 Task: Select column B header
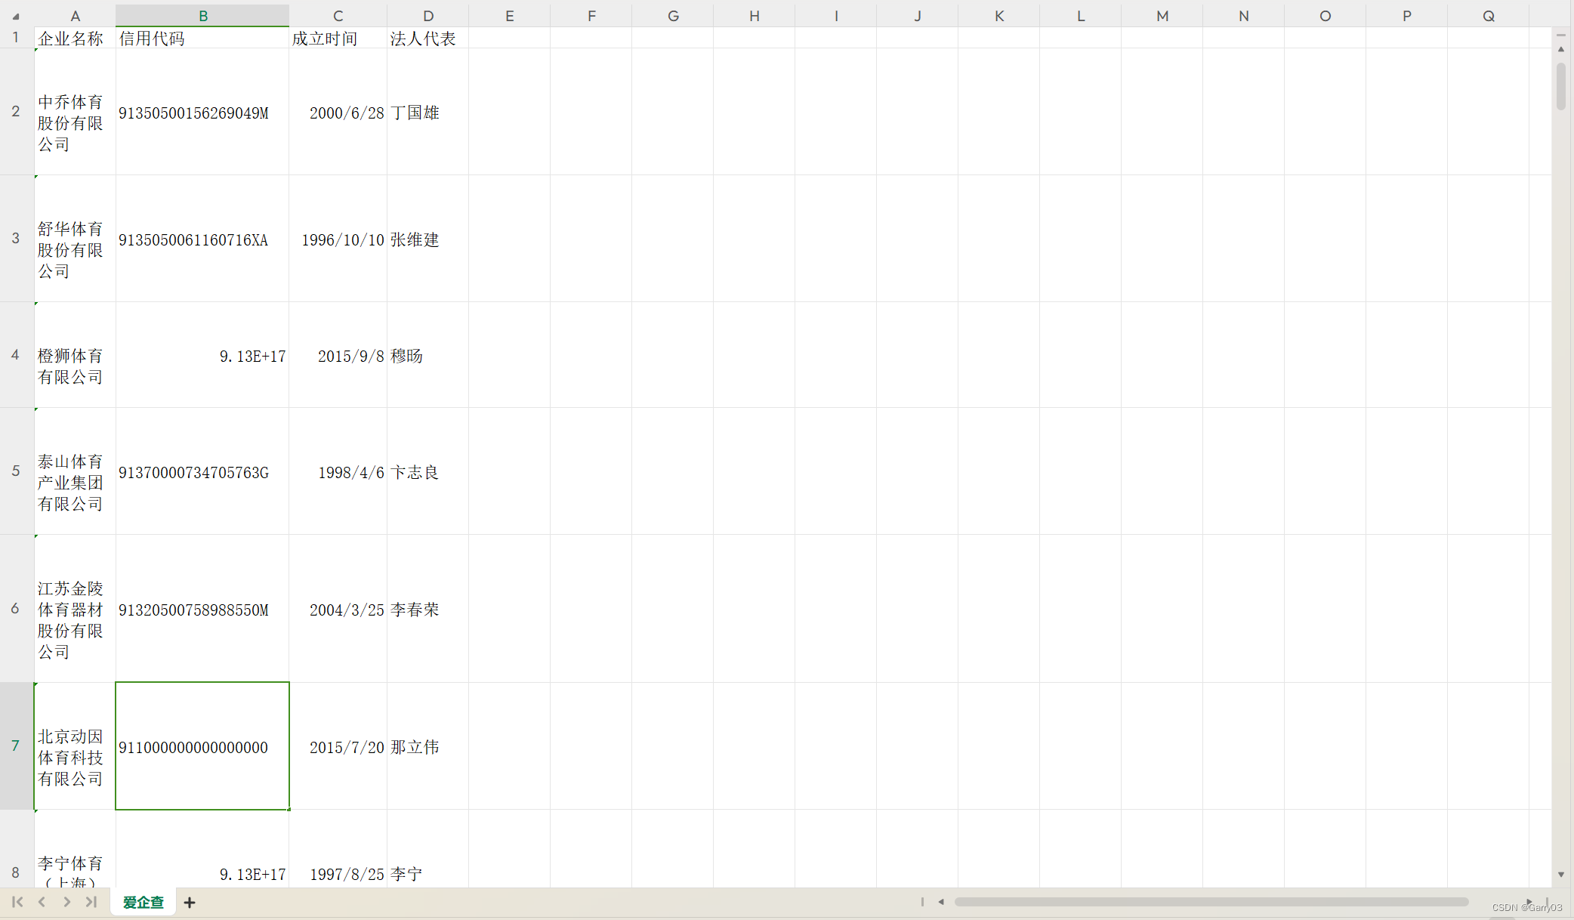(x=202, y=16)
